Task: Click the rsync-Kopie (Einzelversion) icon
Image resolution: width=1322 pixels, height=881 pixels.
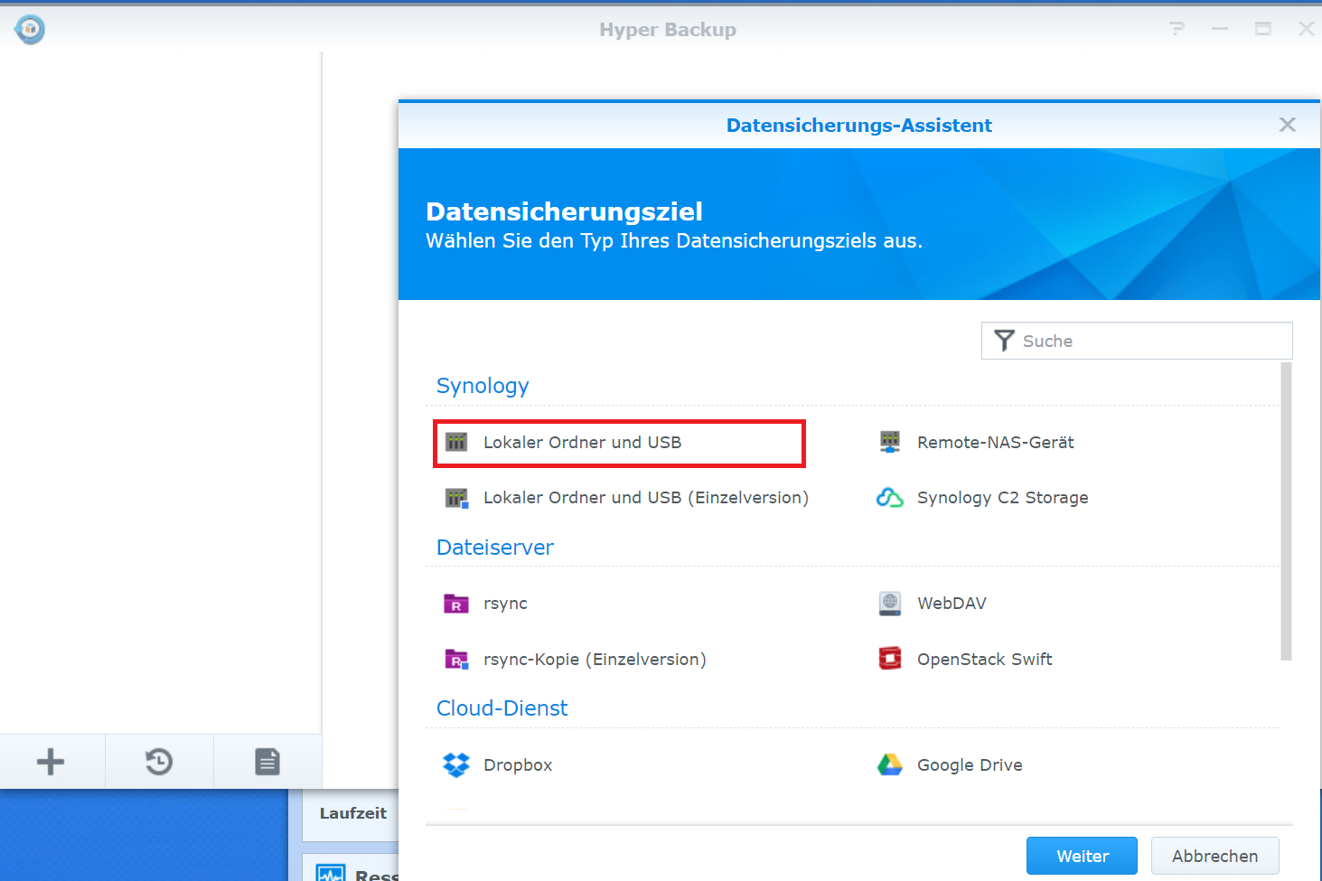Action: pyautogui.click(x=456, y=660)
